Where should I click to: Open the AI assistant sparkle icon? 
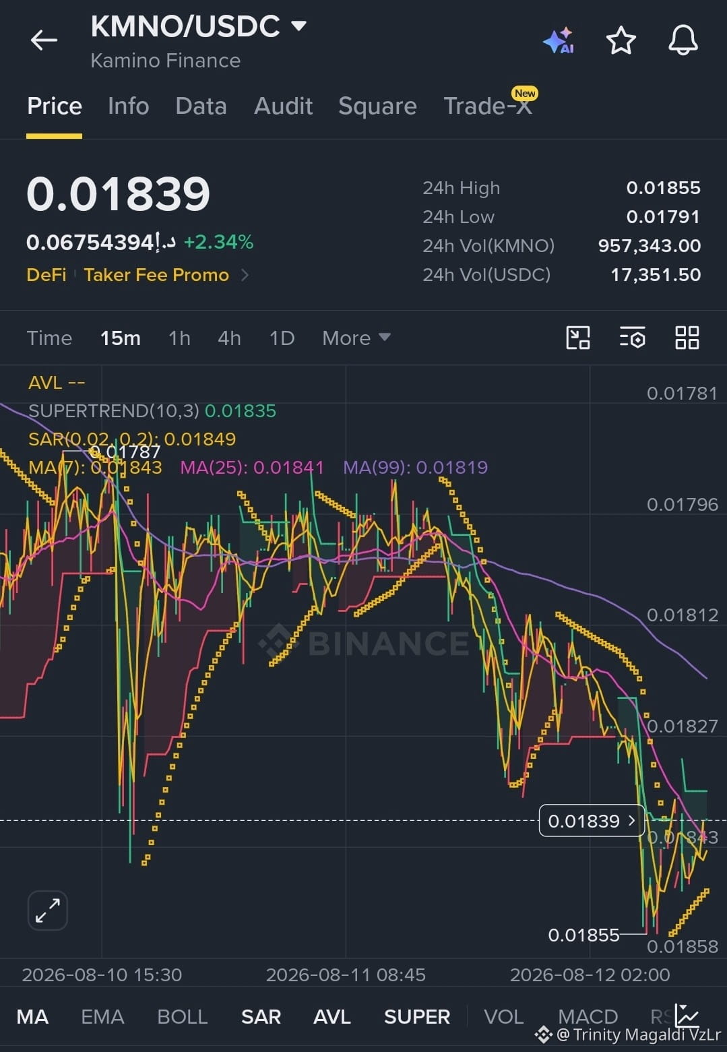coord(559,40)
